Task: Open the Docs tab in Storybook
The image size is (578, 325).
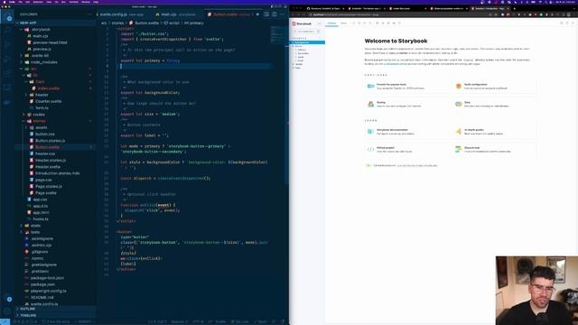Action: (x=343, y=23)
